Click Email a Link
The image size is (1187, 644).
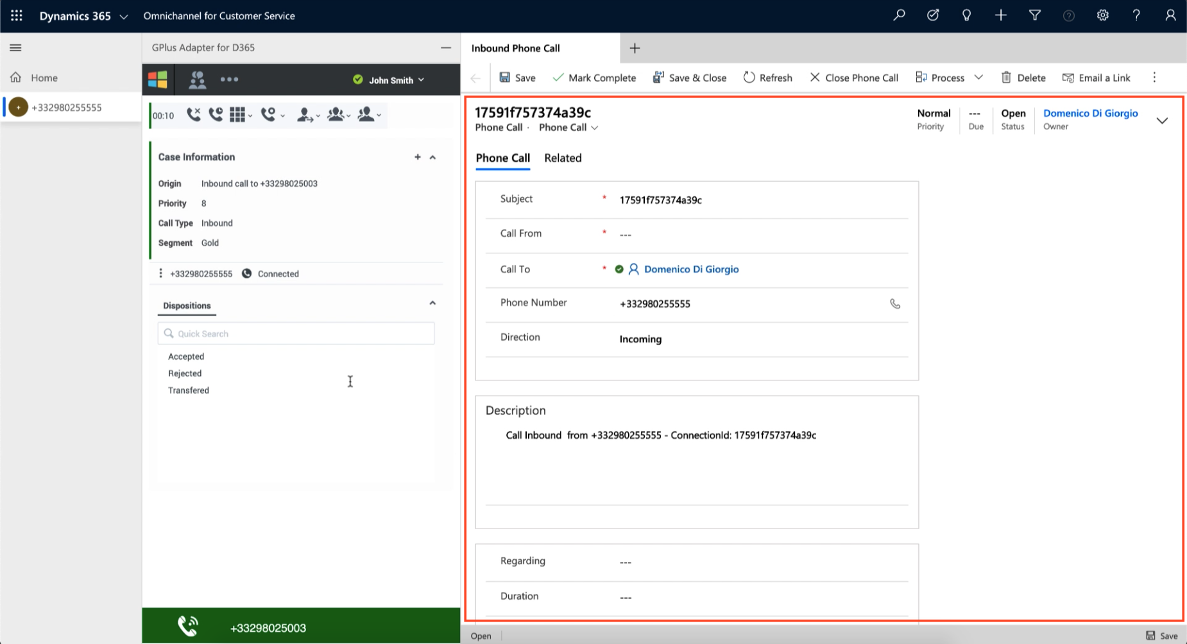(1097, 78)
